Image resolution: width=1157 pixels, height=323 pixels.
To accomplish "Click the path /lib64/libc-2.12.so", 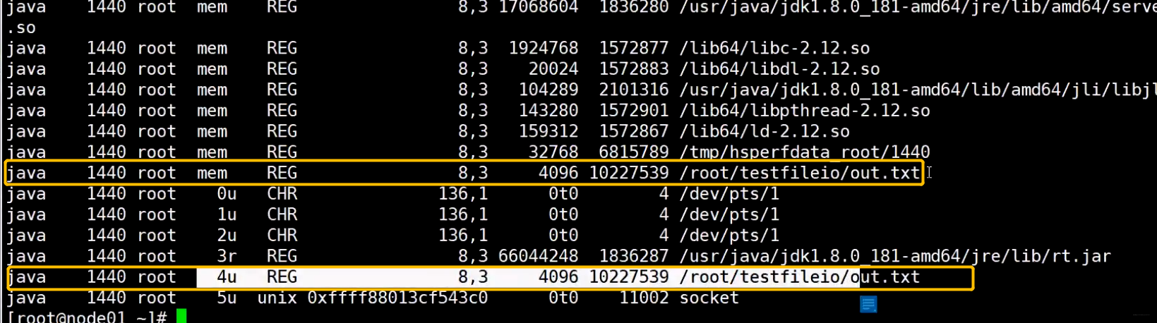I will pos(774,49).
